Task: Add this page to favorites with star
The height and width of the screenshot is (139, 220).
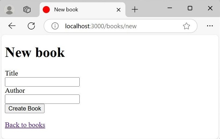Action: pyautogui.click(x=186, y=26)
